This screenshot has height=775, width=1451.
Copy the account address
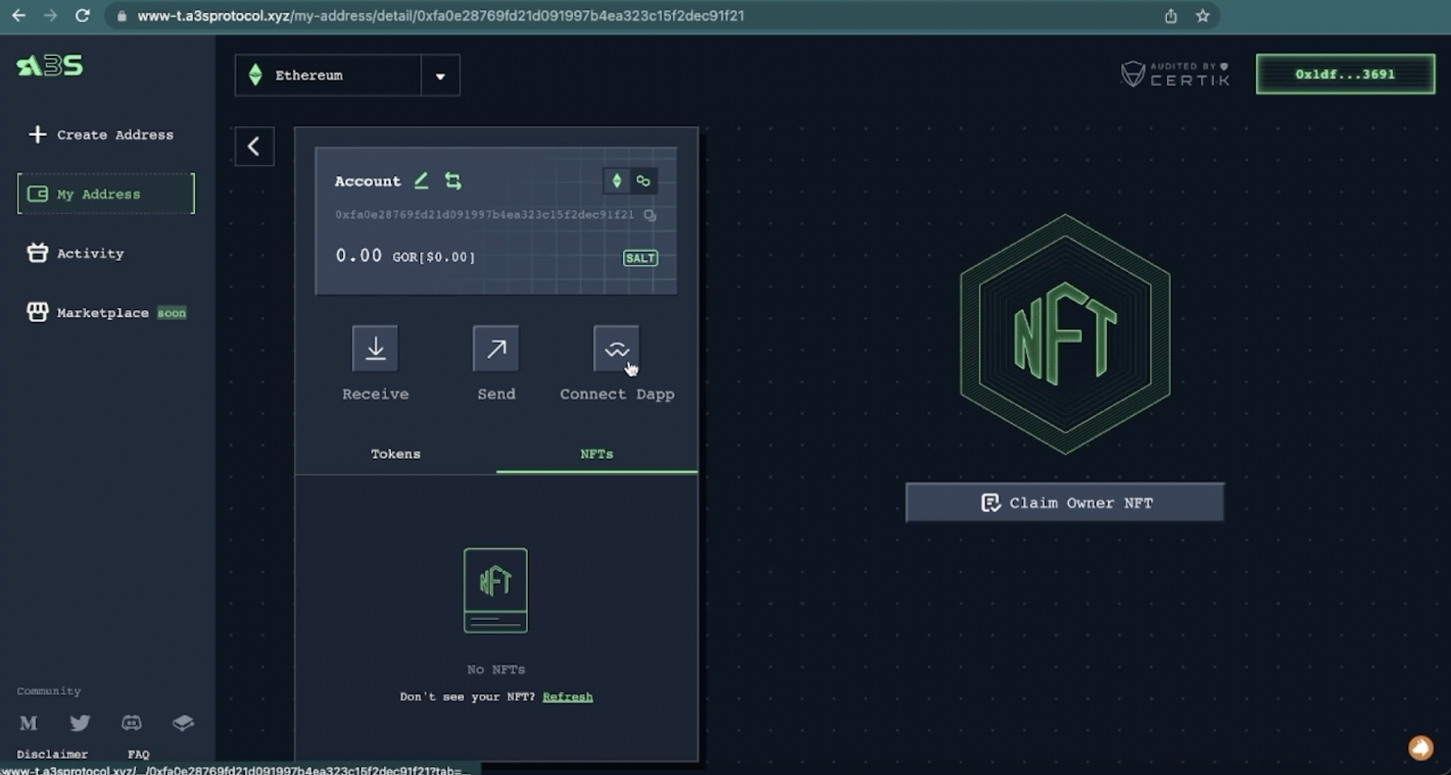click(x=649, y=215)
